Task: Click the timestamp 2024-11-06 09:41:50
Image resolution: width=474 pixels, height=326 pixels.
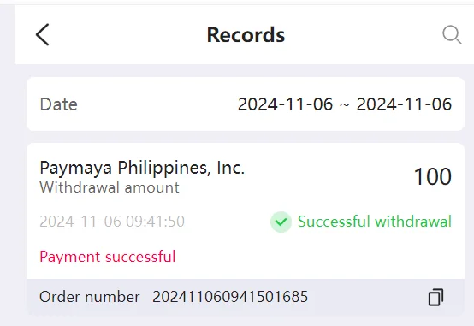Action: [112, 222]
